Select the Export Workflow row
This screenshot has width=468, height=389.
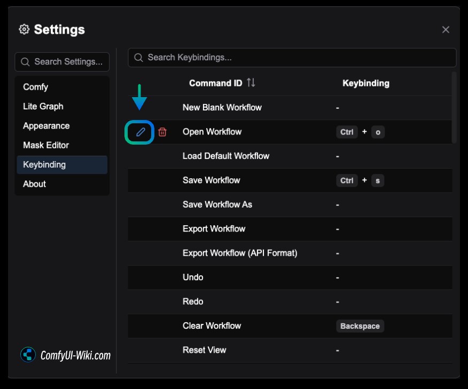290,229
